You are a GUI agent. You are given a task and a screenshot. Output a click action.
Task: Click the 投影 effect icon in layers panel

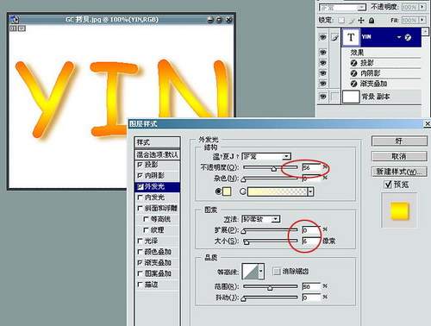click(x=353, y=63)
